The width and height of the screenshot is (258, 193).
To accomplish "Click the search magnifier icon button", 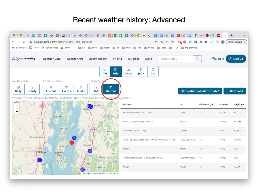I will click(197, 59).
